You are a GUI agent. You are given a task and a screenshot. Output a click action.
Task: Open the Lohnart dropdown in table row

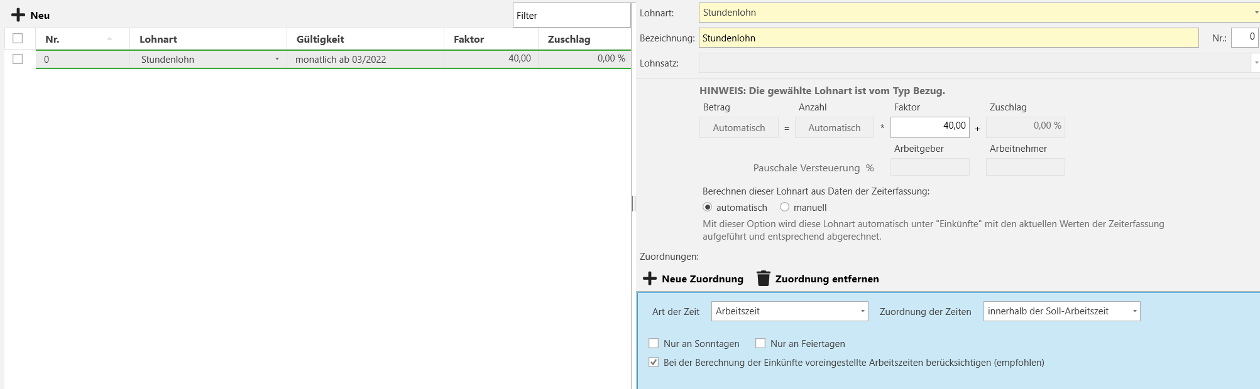tap(277, 59)
